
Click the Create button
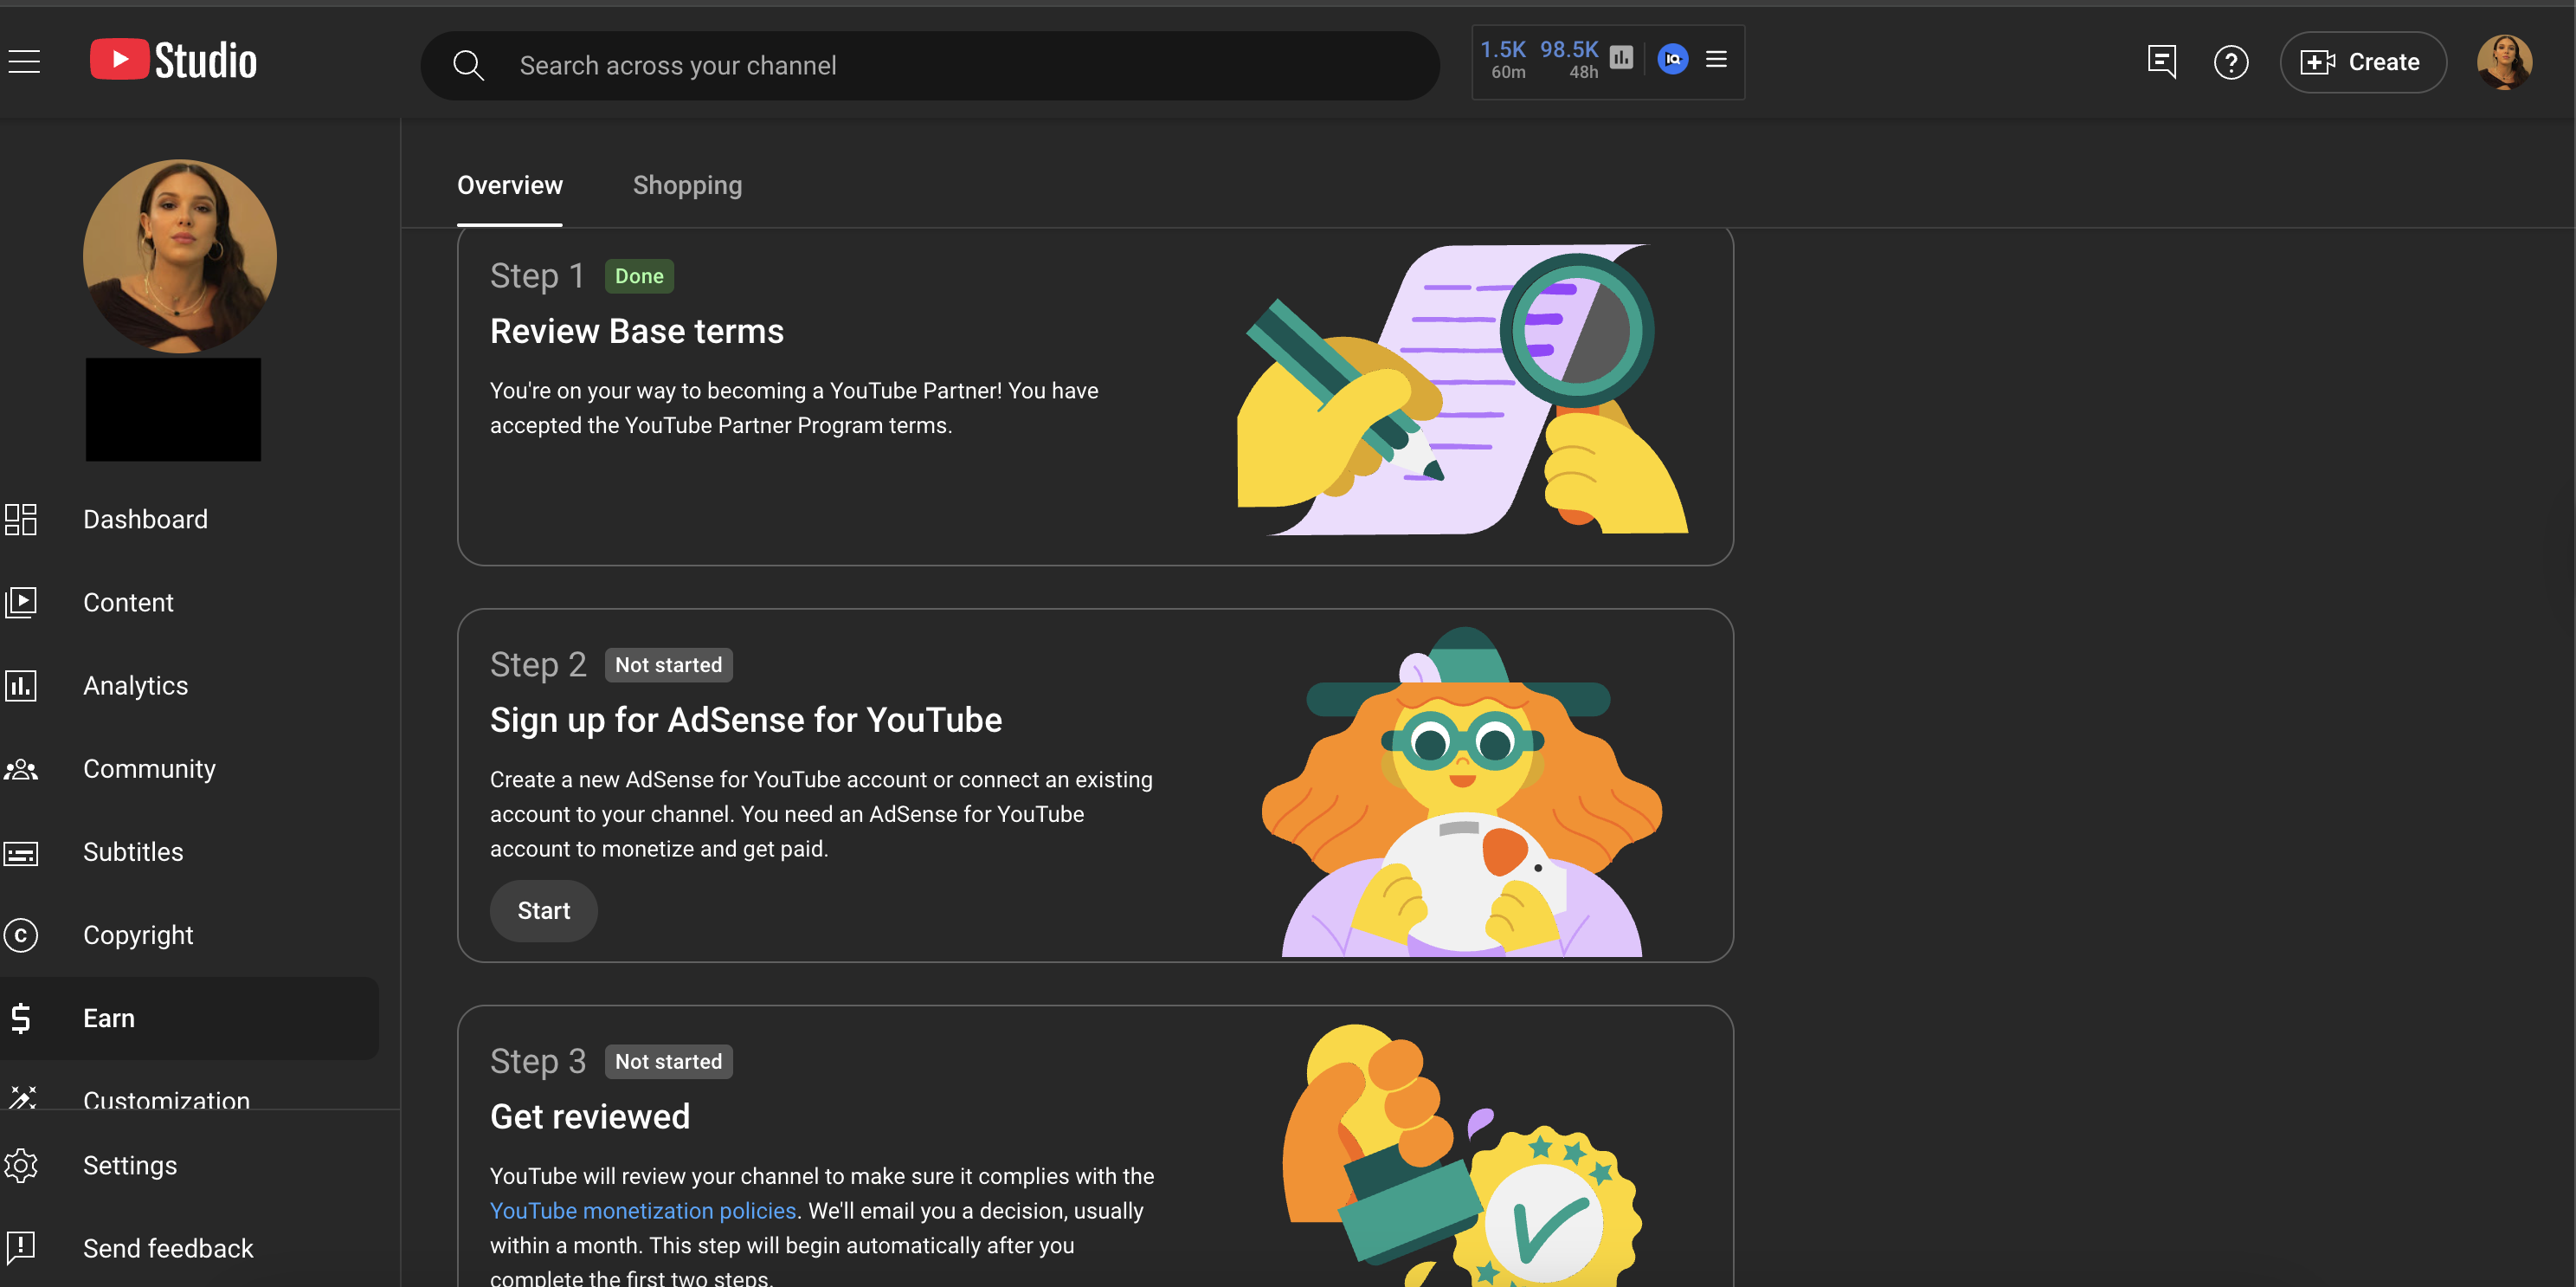tap(2363, 62)
